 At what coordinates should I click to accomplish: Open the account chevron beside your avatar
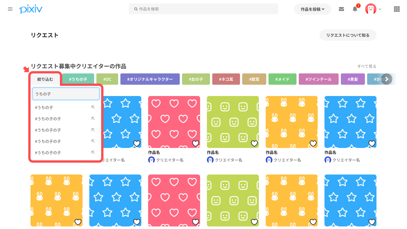(x=380, y=9)
